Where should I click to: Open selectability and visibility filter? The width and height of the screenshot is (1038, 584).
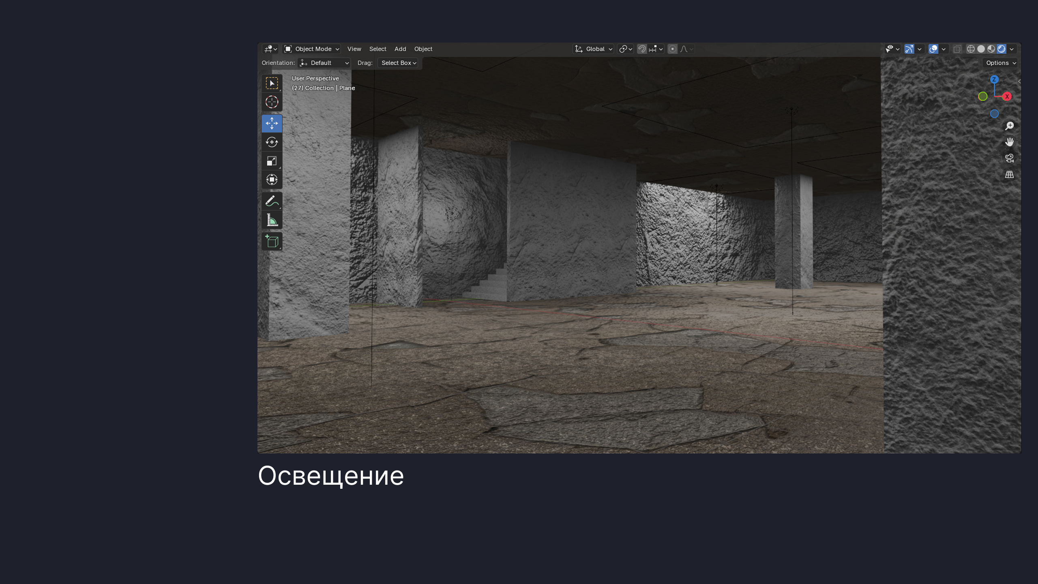pos(892,49)
